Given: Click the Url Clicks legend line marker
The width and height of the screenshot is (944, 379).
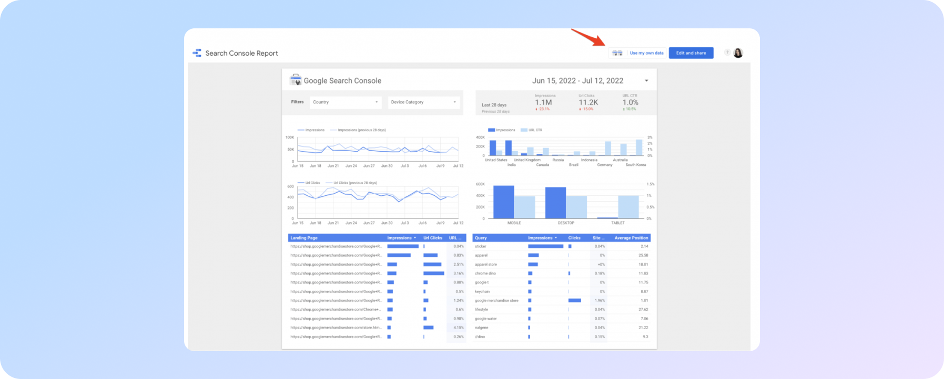Looking at the screenshot, I should point(301,183).
